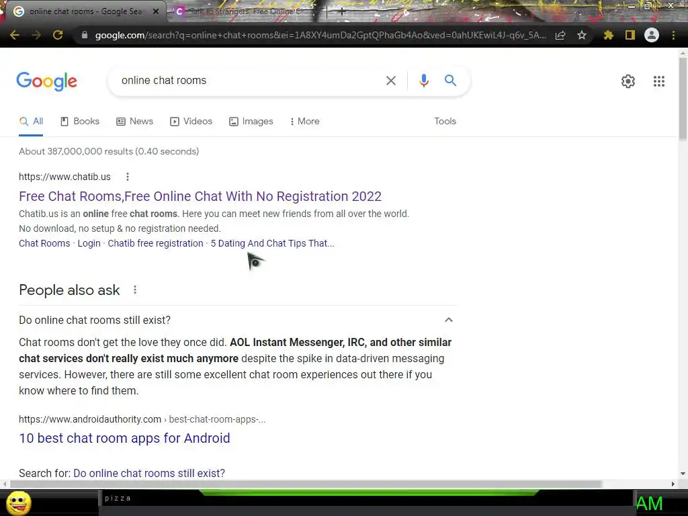Open the Google apps grid
Viewport: 688px width, 516px height.
(x=659, y=81)
